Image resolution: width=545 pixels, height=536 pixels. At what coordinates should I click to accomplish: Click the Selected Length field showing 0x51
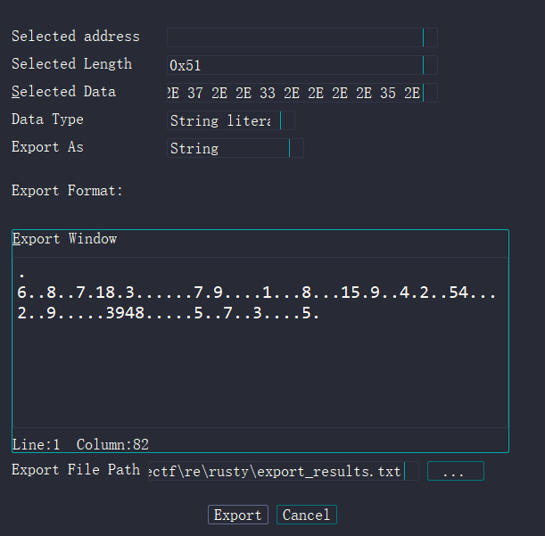[294, 65]
